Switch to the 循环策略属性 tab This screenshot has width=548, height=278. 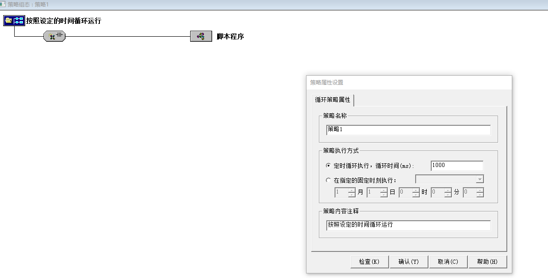click(x=332, y=100)
